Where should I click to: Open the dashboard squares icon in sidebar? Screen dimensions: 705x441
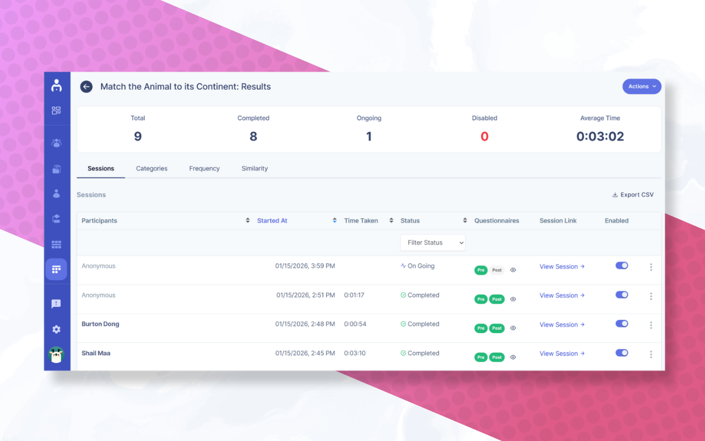tap(56, 110)
